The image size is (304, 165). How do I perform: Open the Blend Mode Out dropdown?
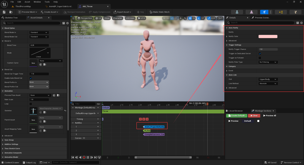point(39,37)
